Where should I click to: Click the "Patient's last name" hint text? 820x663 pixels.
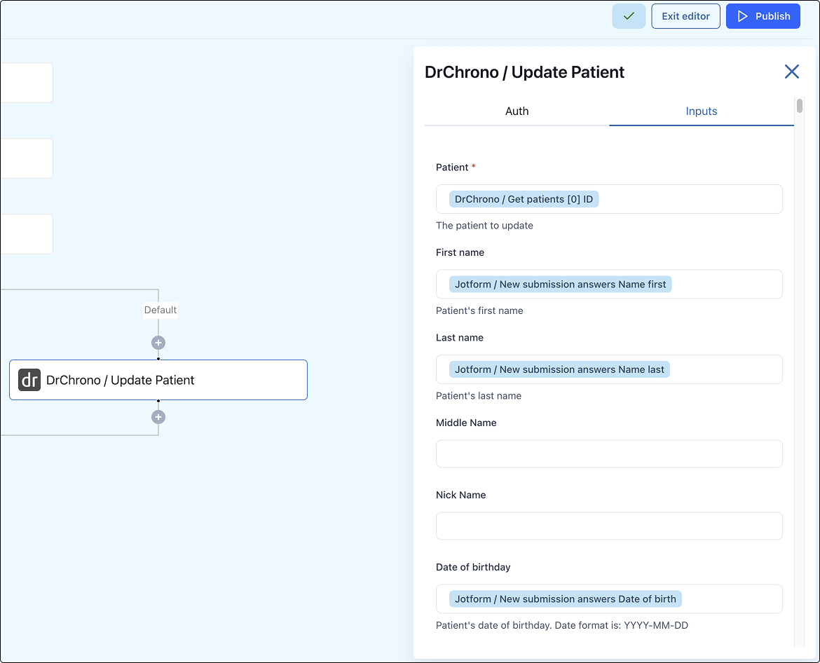coord(479,397)
